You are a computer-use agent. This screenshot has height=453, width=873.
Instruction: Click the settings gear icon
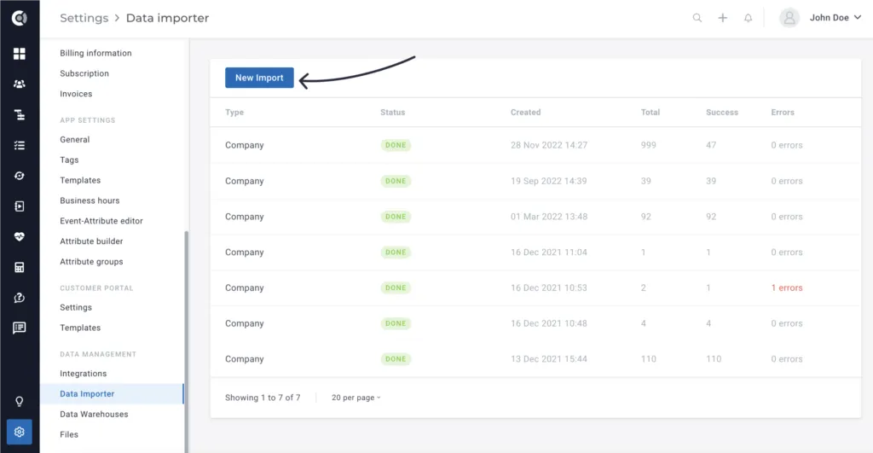[20, 432]
